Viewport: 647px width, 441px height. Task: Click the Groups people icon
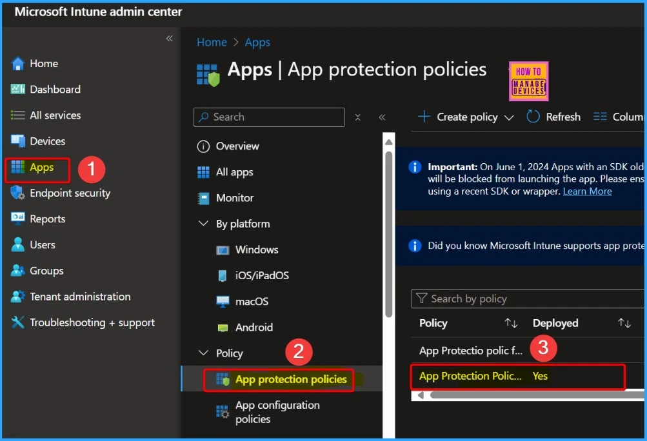click(18, 271)
